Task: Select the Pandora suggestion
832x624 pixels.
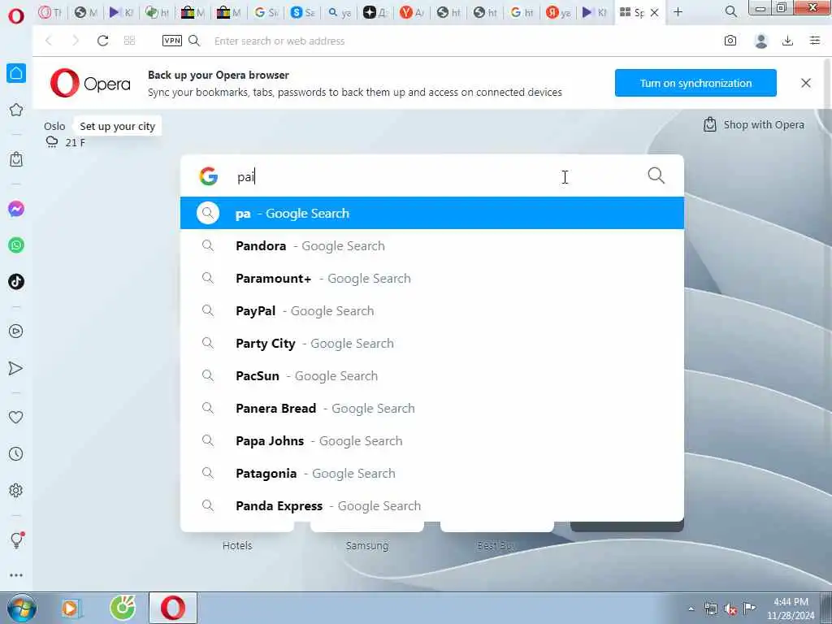Action: [432, 245]
